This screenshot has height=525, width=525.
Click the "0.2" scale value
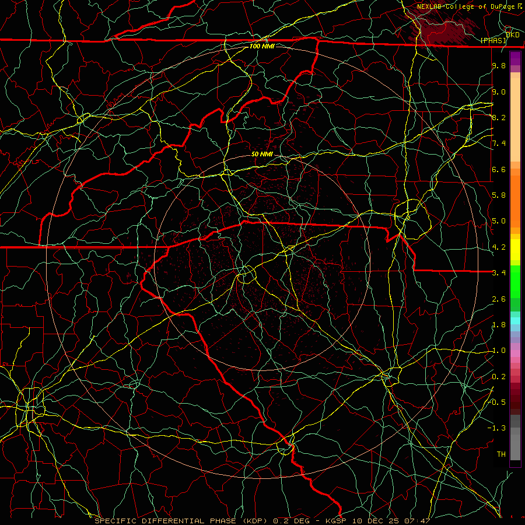point(499,377)
